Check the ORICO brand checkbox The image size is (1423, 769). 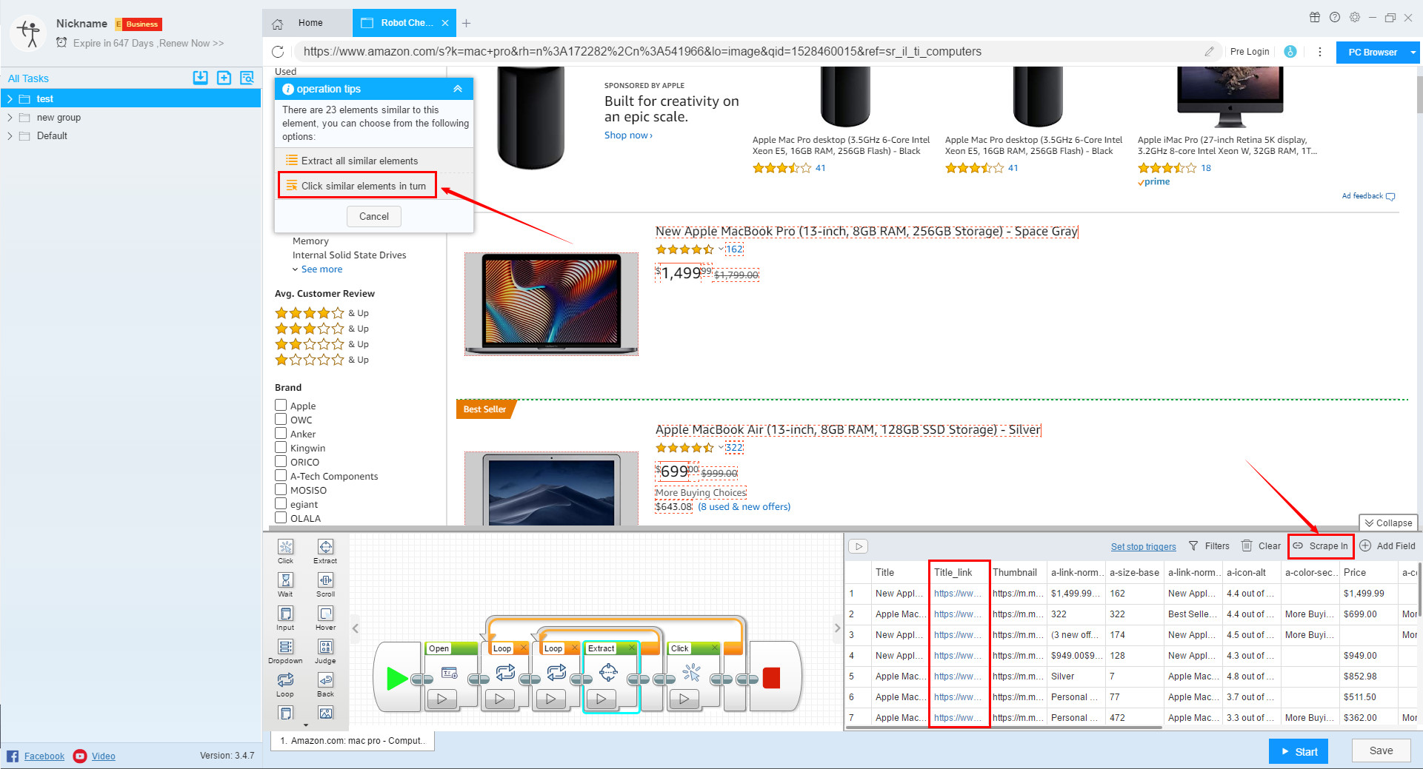281,461
